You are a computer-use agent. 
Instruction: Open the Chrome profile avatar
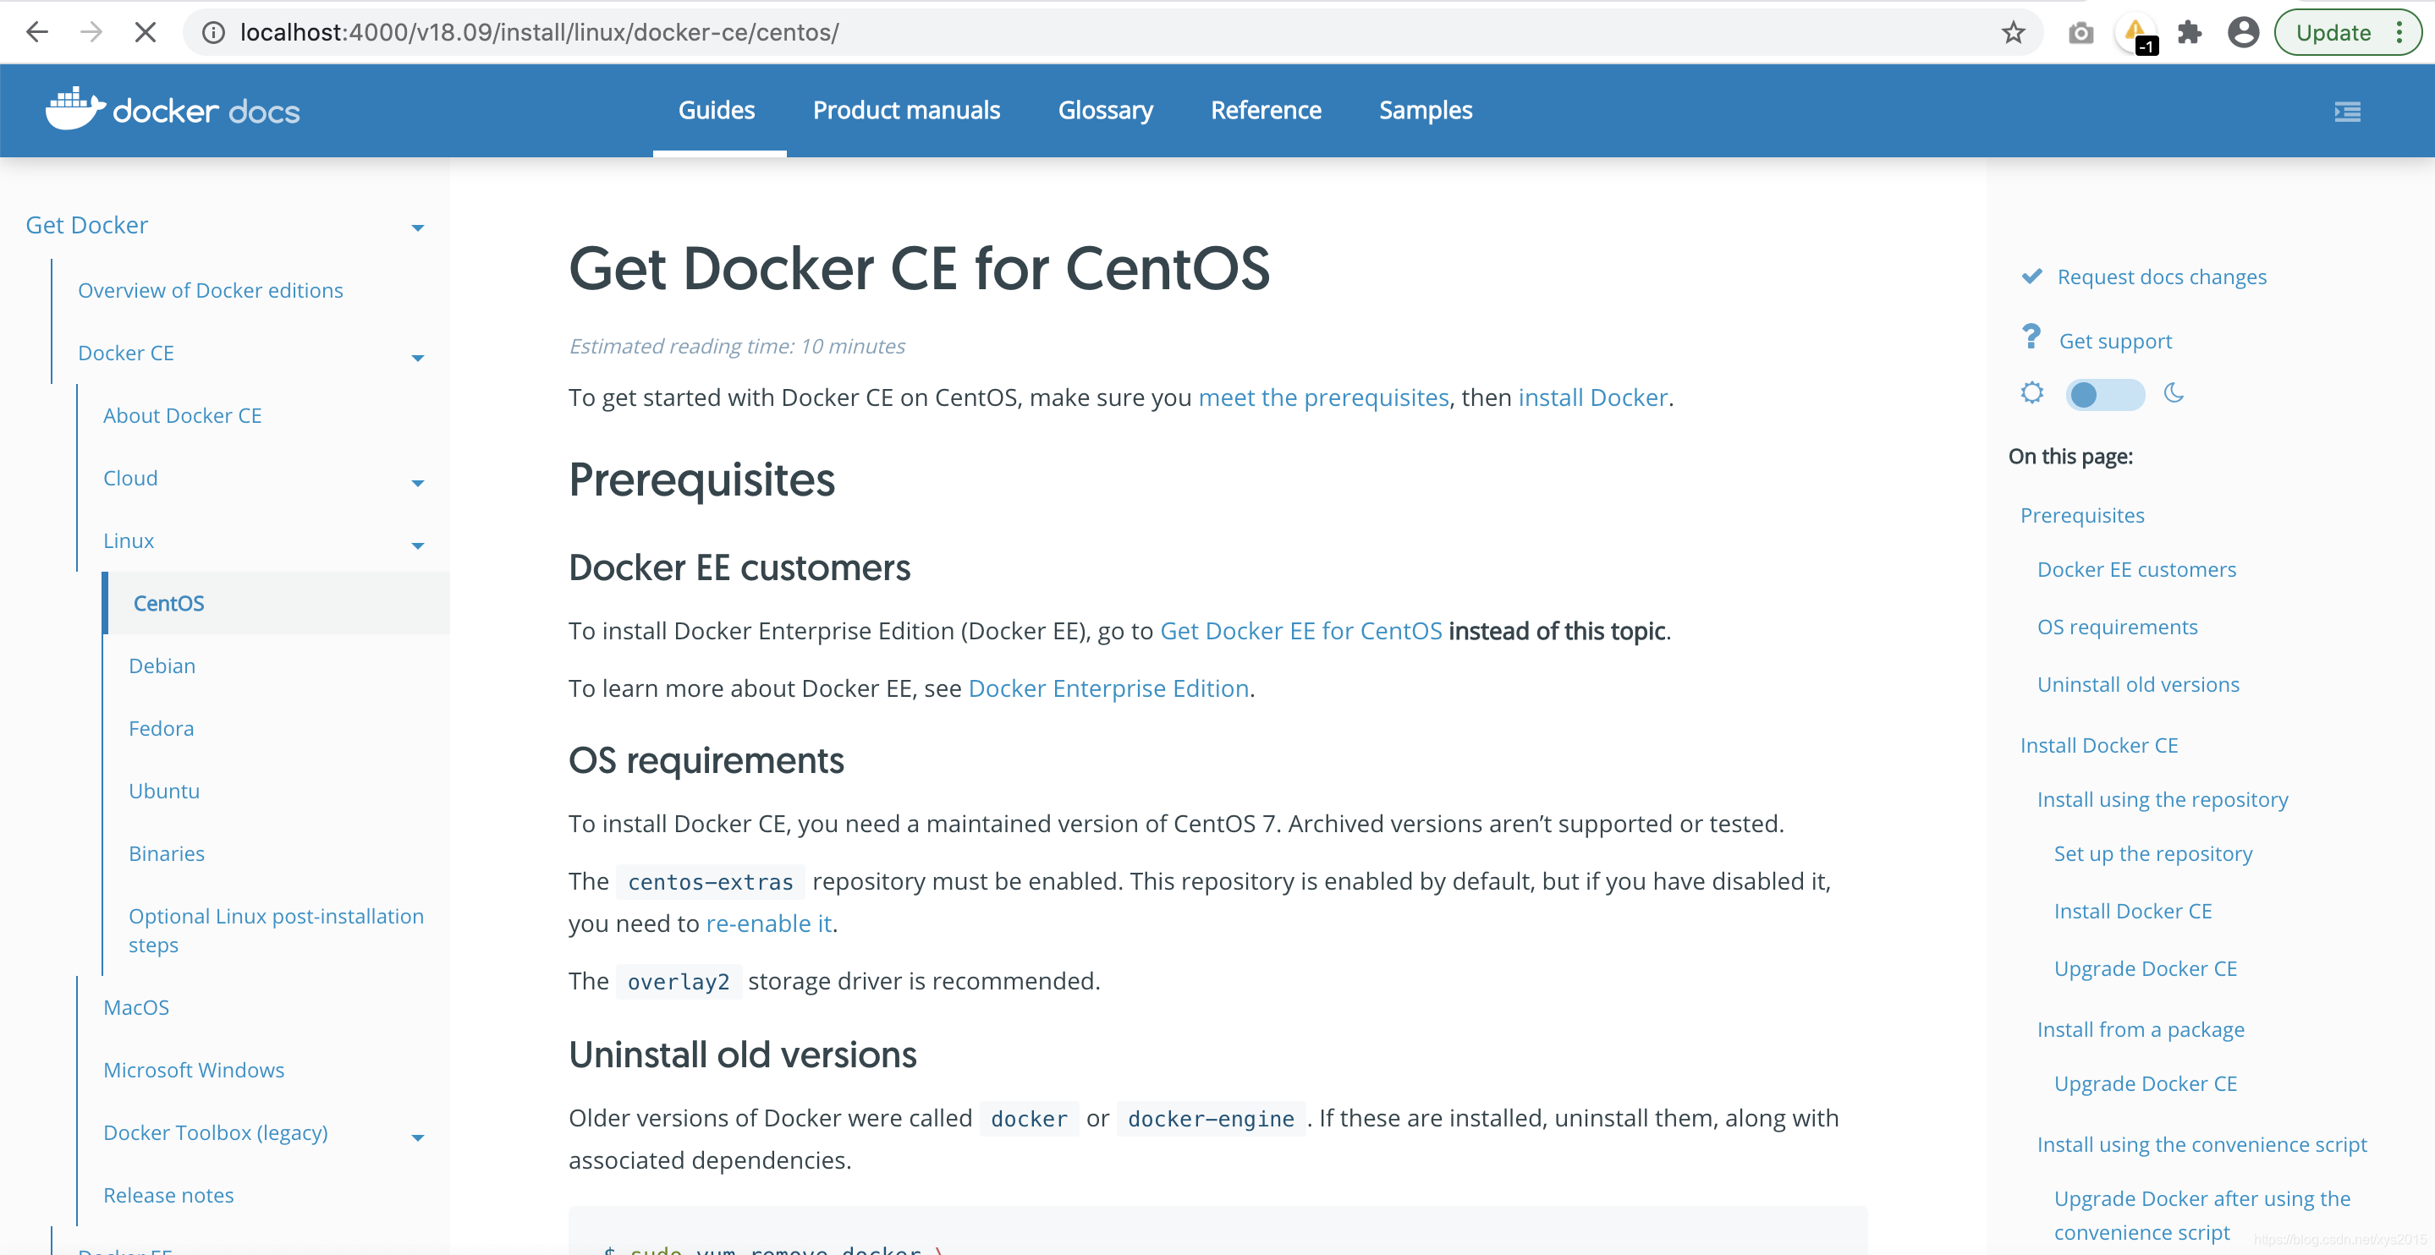click(2243, 33)
